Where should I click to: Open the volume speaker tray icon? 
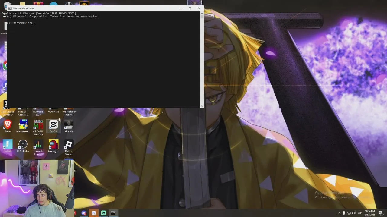click(x=353, y=213)
